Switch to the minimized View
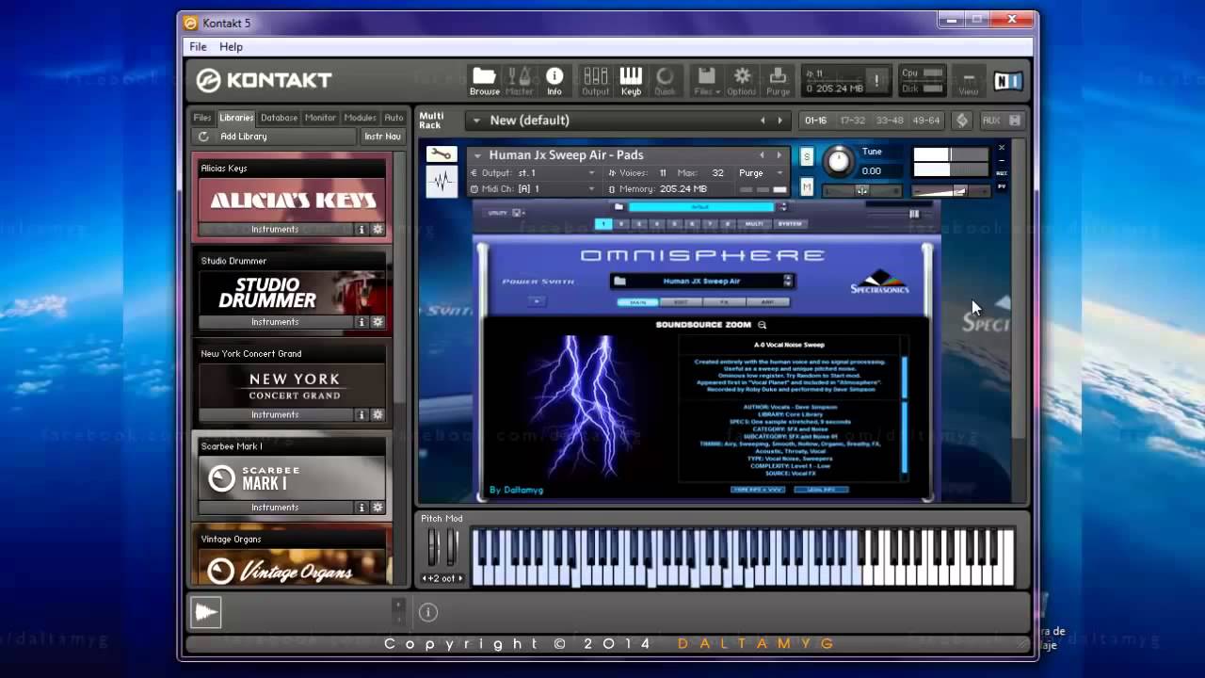Viewport: 1205px width, 678px height. [x=968, y=81]
